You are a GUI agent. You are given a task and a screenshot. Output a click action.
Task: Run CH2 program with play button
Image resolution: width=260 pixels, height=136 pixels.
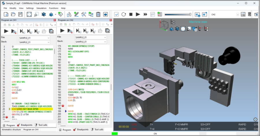[x=62, y=30]
